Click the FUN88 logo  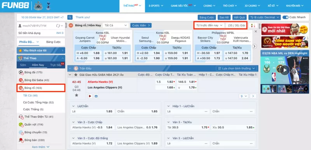(15, 5)
